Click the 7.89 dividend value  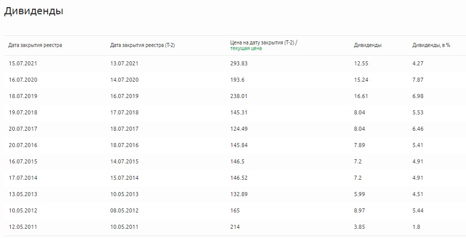pos(359,145)
